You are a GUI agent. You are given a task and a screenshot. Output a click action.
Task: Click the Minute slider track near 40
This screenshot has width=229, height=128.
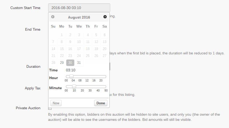pos(98,87)
